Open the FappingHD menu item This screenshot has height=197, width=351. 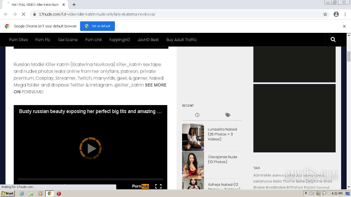pyautogui.click(x=120, y=40)
